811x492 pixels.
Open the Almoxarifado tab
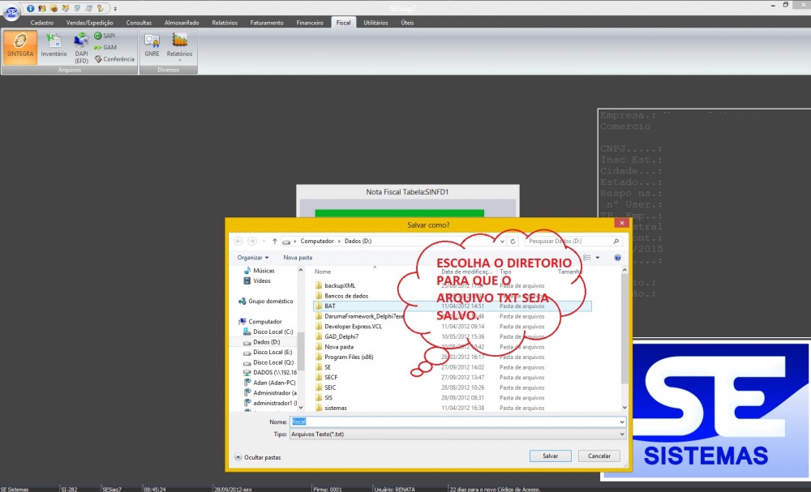(x=181, y=23)
